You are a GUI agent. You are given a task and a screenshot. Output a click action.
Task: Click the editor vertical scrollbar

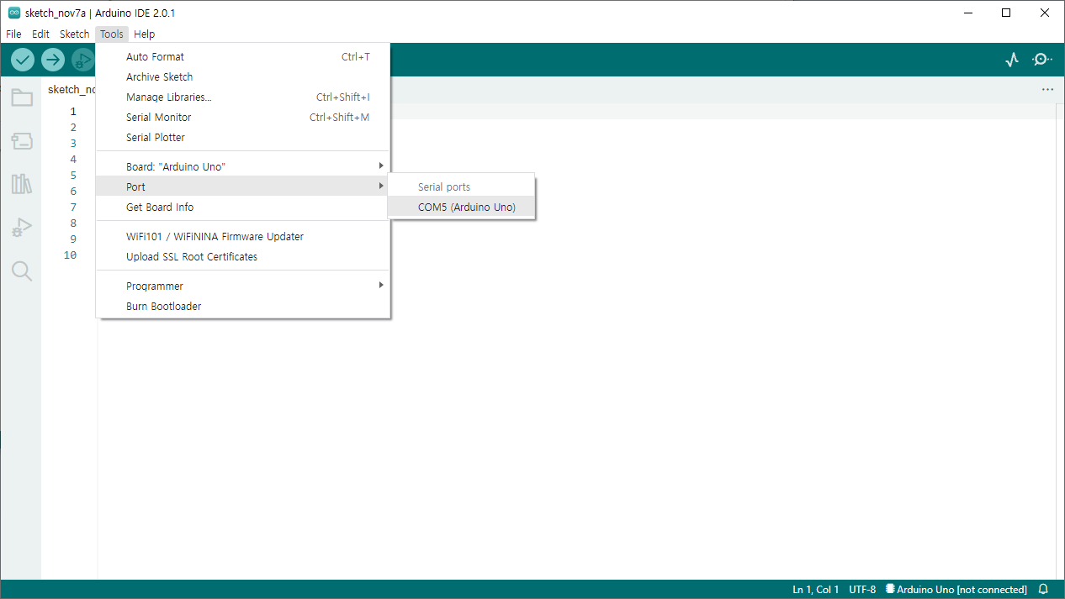[1060, 341]
